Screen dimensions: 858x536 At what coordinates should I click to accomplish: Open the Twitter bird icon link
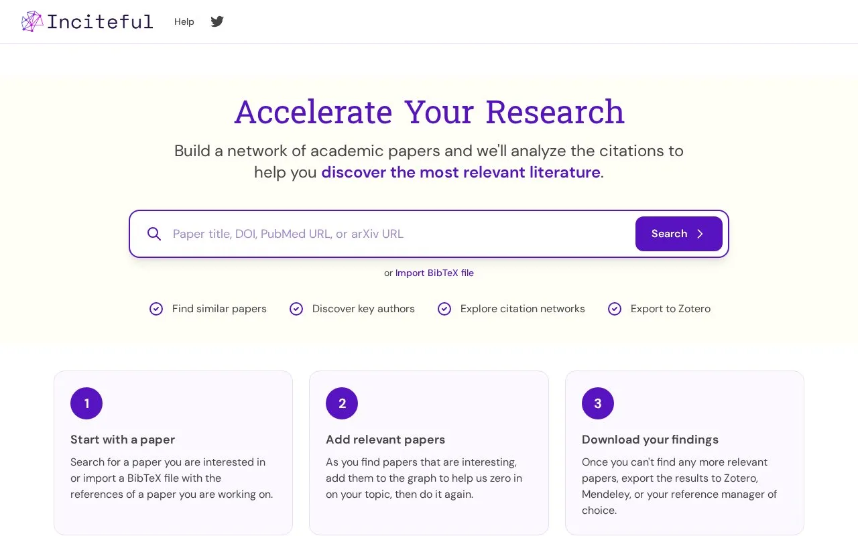click(217, 21)
